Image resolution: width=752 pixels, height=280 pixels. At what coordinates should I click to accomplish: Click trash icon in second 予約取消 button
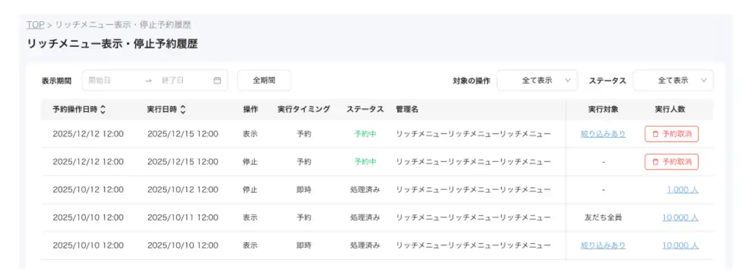pos(656,161)
